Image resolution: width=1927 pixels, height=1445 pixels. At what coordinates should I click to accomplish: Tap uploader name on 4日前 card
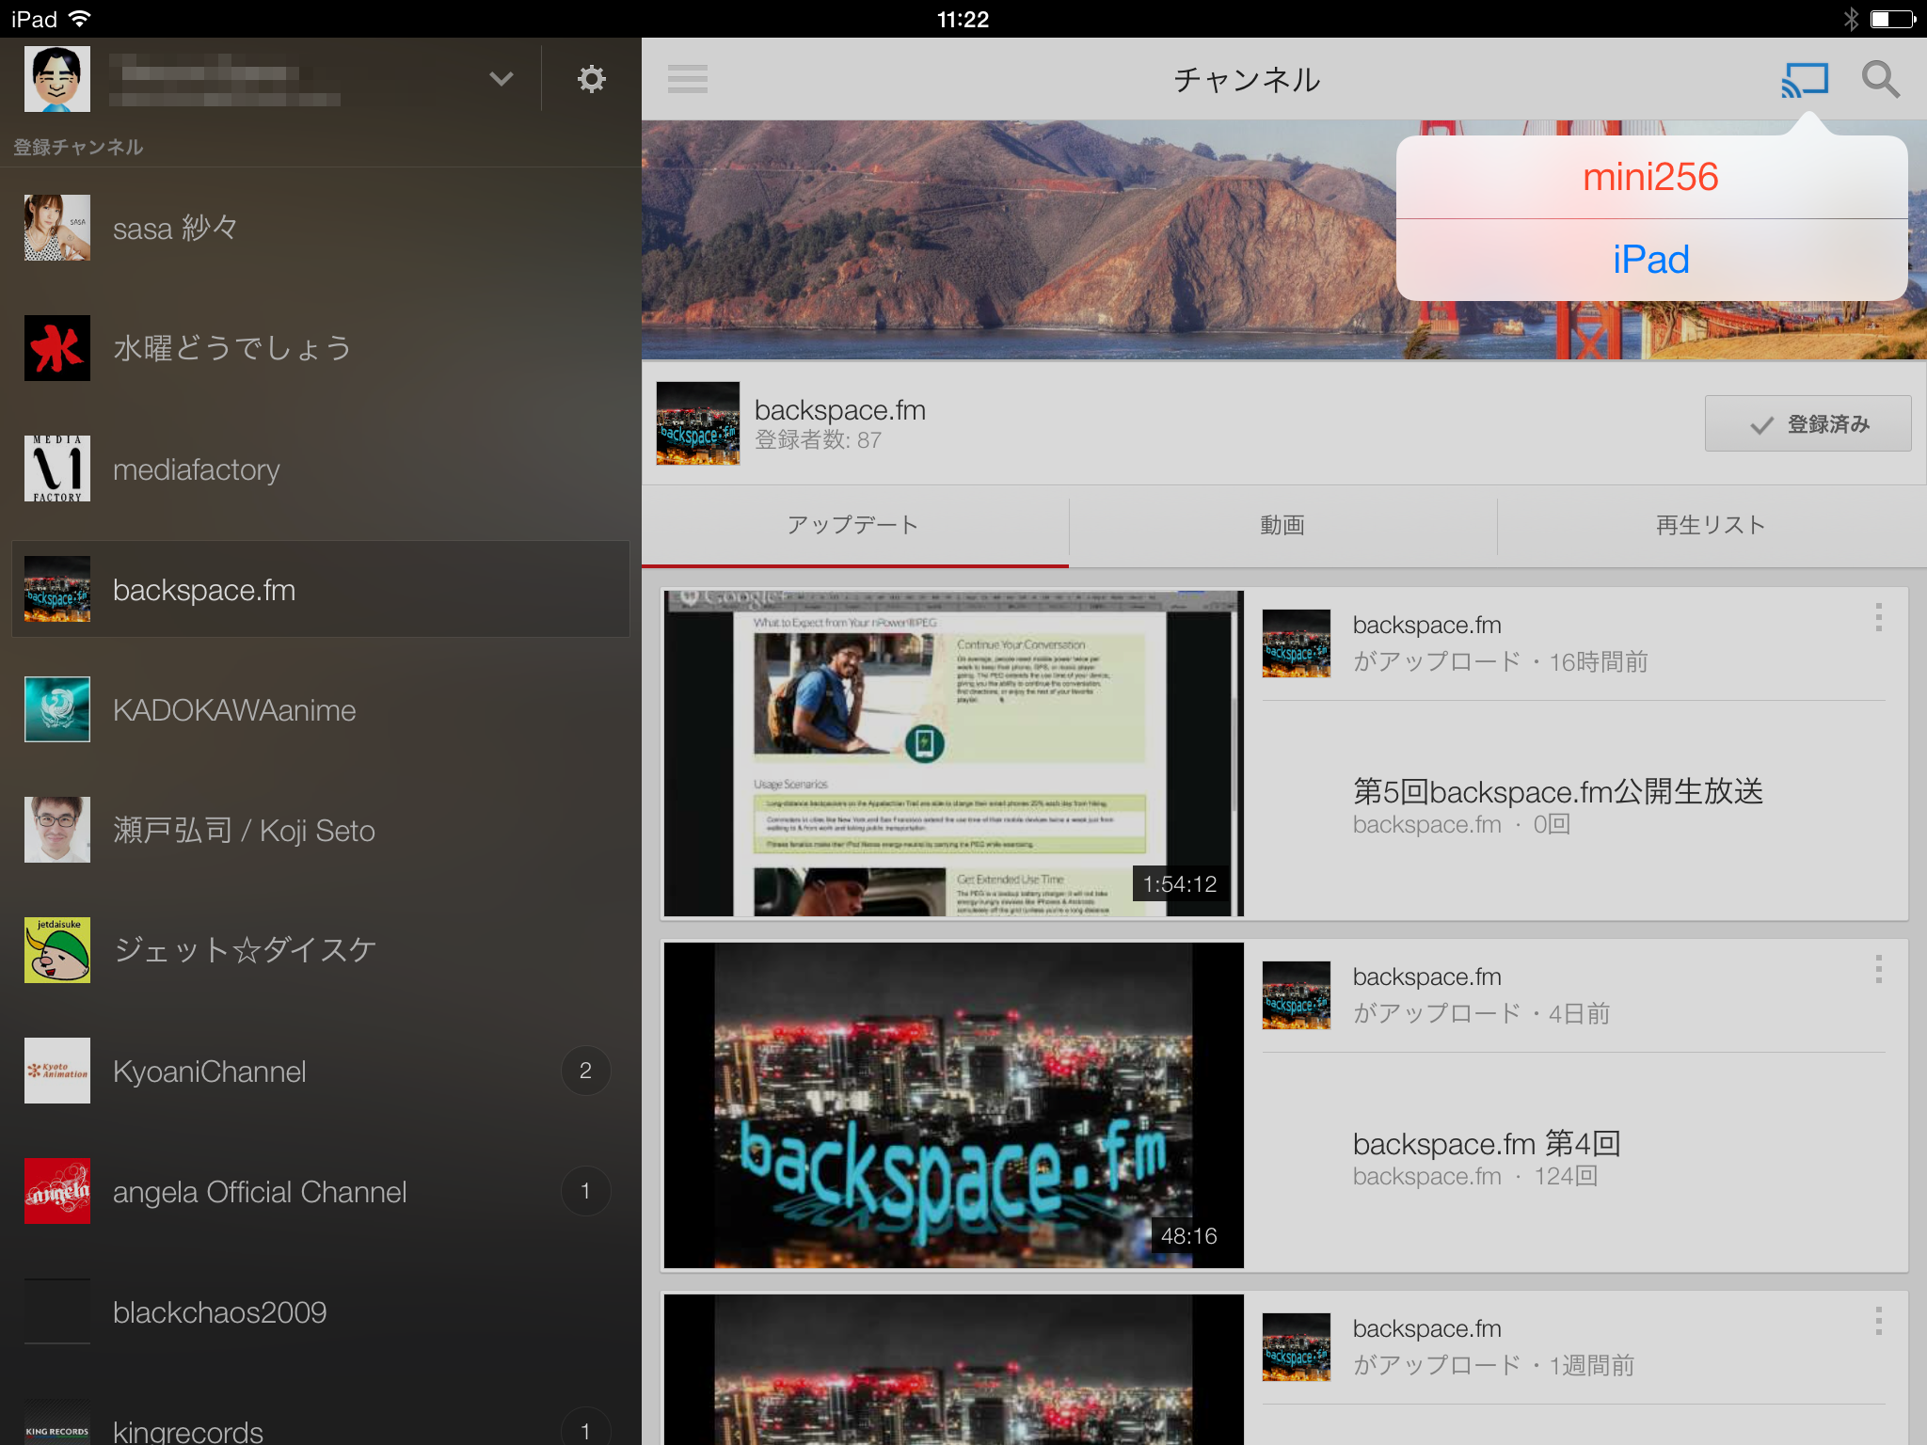1427,977
